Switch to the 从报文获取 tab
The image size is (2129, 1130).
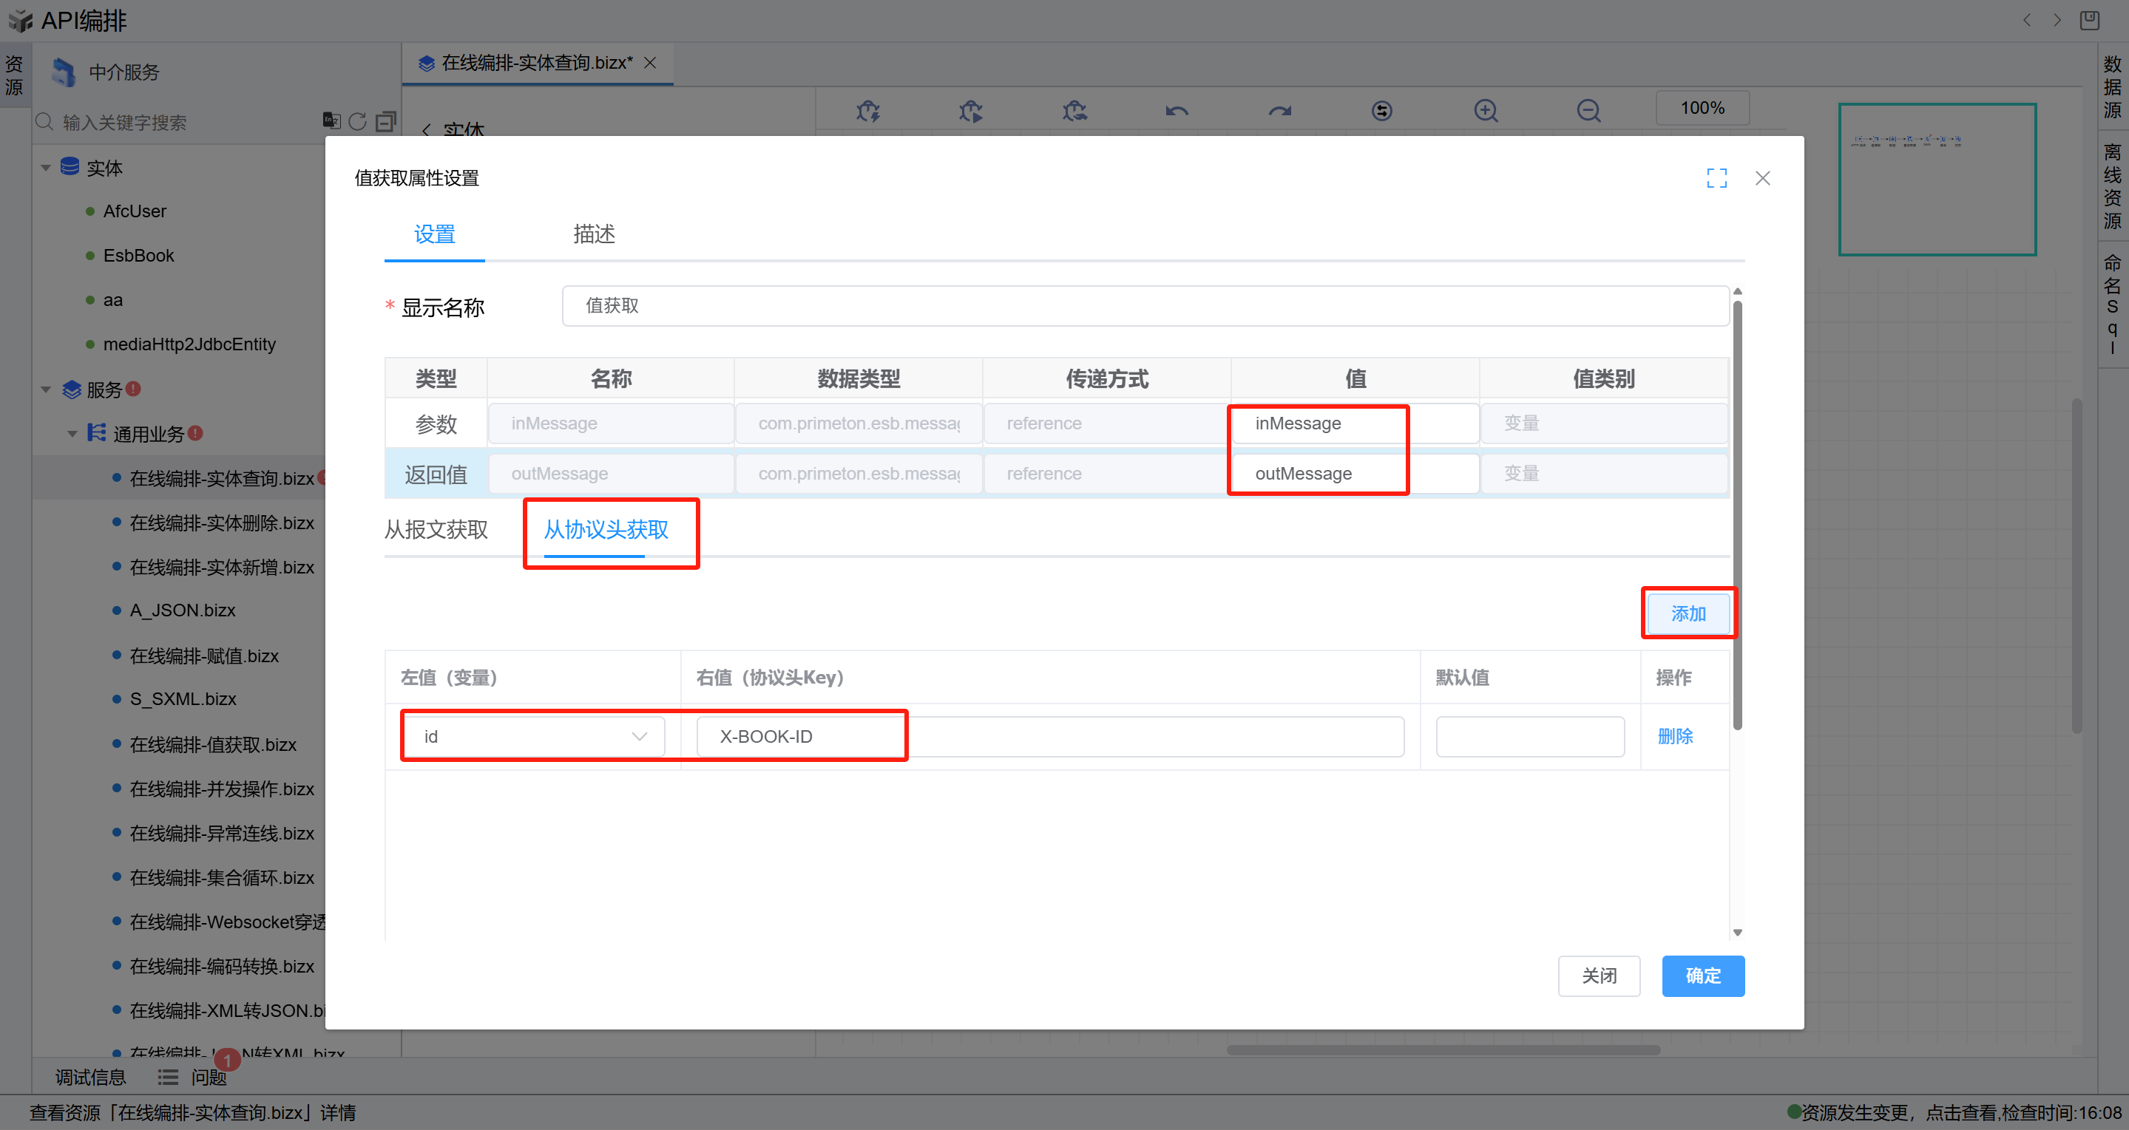coord(436,529)
